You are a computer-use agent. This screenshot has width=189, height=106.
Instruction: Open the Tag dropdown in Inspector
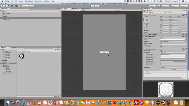(x=157, y=13)
